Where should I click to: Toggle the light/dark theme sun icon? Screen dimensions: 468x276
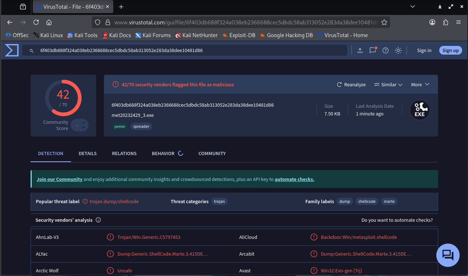coord(398,51)
